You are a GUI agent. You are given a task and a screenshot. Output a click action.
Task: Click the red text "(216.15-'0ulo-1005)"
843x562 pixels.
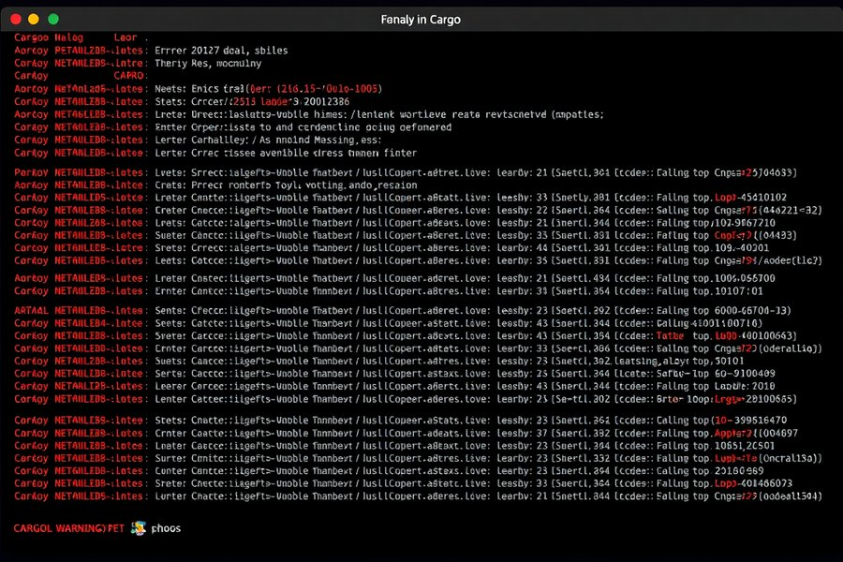330,89
